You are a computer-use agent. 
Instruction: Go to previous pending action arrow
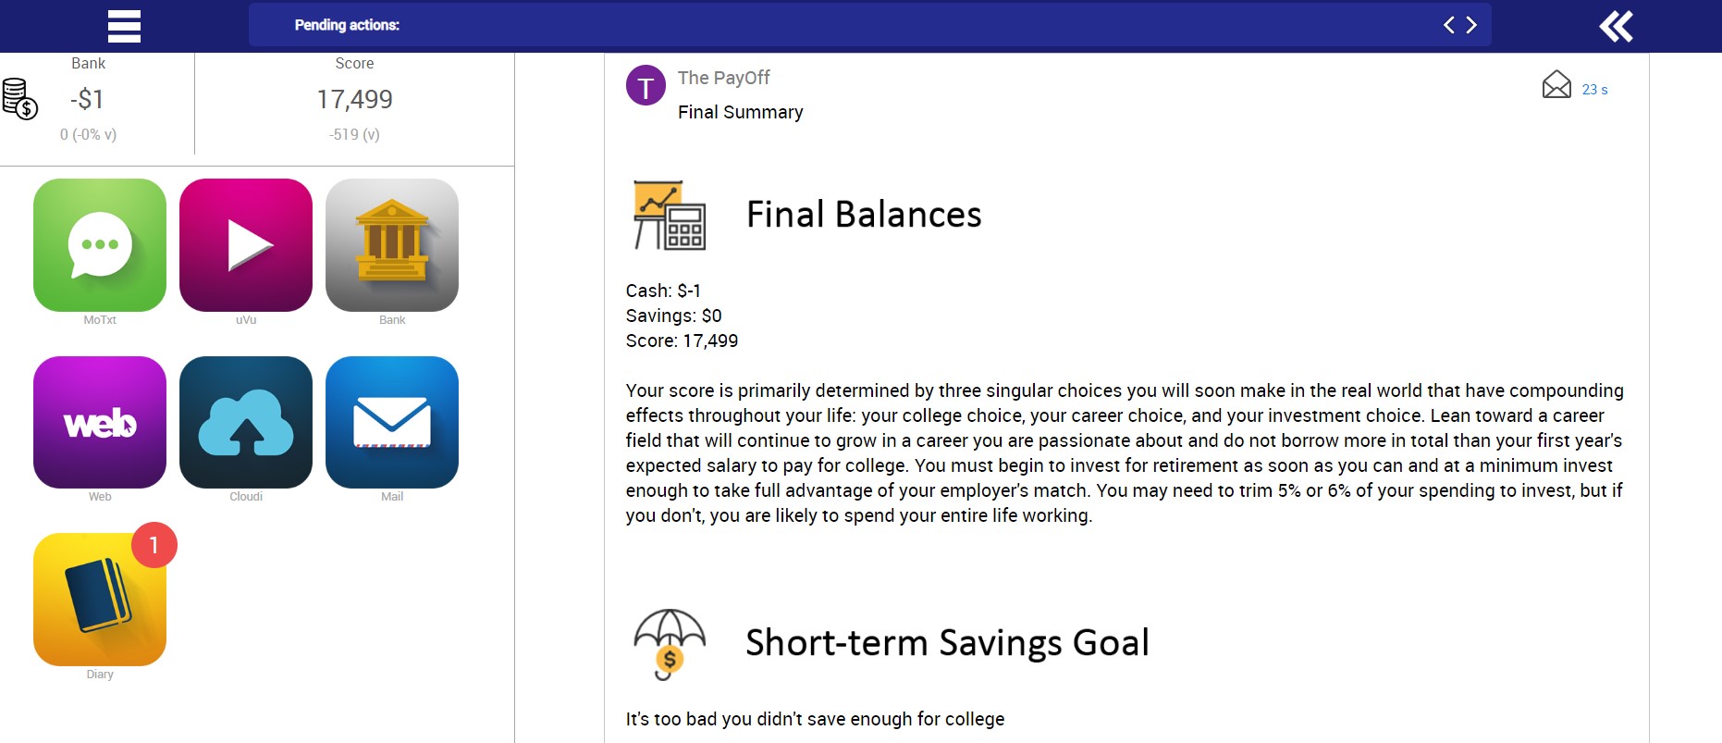point(1448,25)
